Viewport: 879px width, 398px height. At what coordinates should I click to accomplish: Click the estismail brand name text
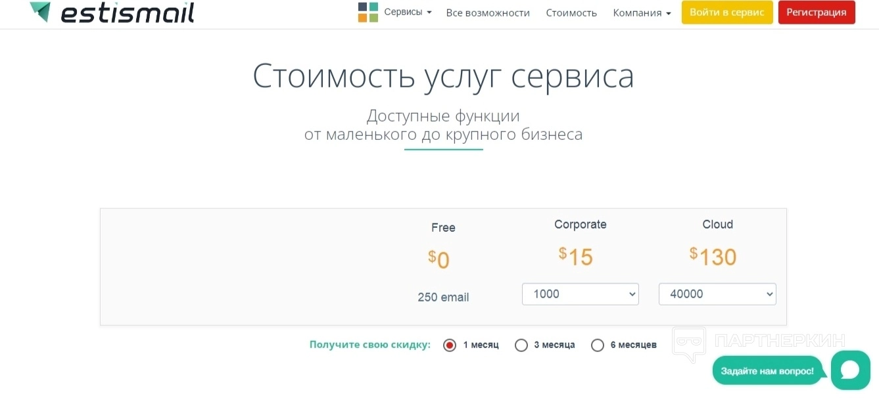(128, 12)
